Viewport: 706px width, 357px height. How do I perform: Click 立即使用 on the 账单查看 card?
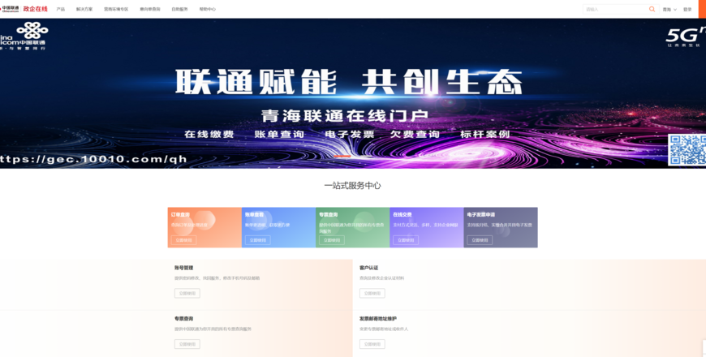[x=257, y=240]
